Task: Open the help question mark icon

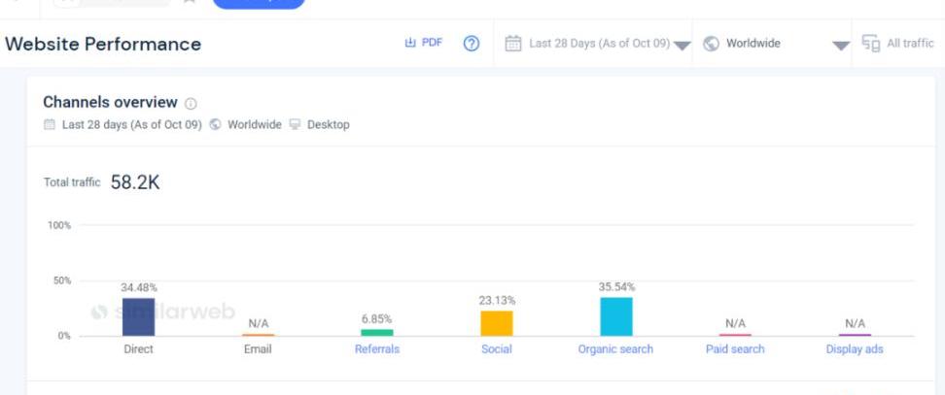Action: pyautogui.click(x=472, y=44)
